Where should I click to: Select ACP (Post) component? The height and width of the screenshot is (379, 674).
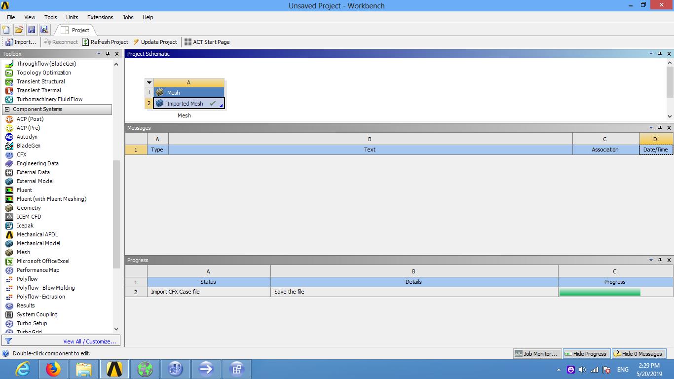click(x=30, y=119)
